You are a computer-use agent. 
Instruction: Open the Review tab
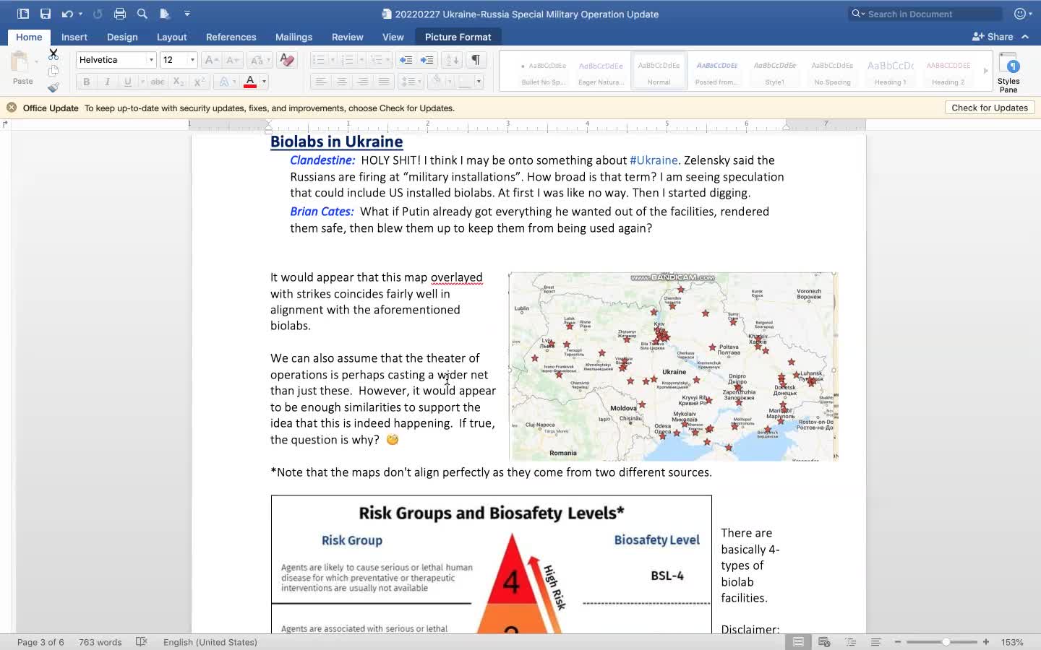[347, 37]
